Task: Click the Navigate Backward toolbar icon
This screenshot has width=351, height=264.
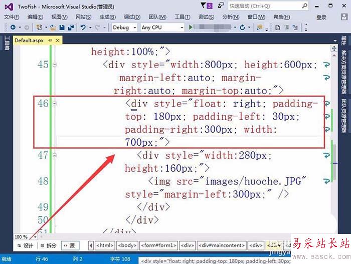Action: (13, 27)
